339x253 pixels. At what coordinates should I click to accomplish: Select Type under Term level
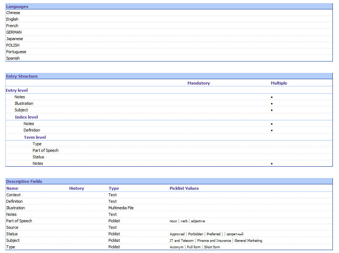click(x=37, y=144)
